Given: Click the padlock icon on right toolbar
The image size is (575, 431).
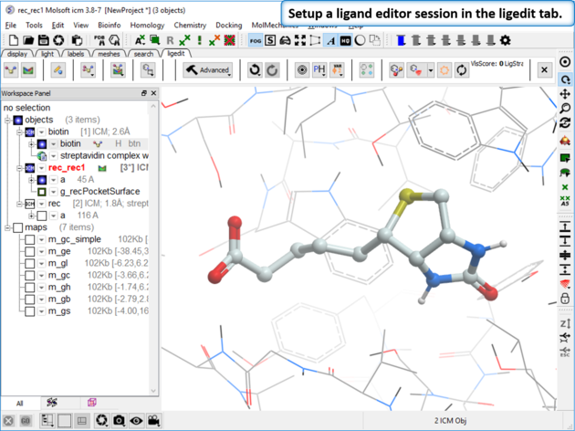Looking at the screenshot, I should tap(566, 299).
